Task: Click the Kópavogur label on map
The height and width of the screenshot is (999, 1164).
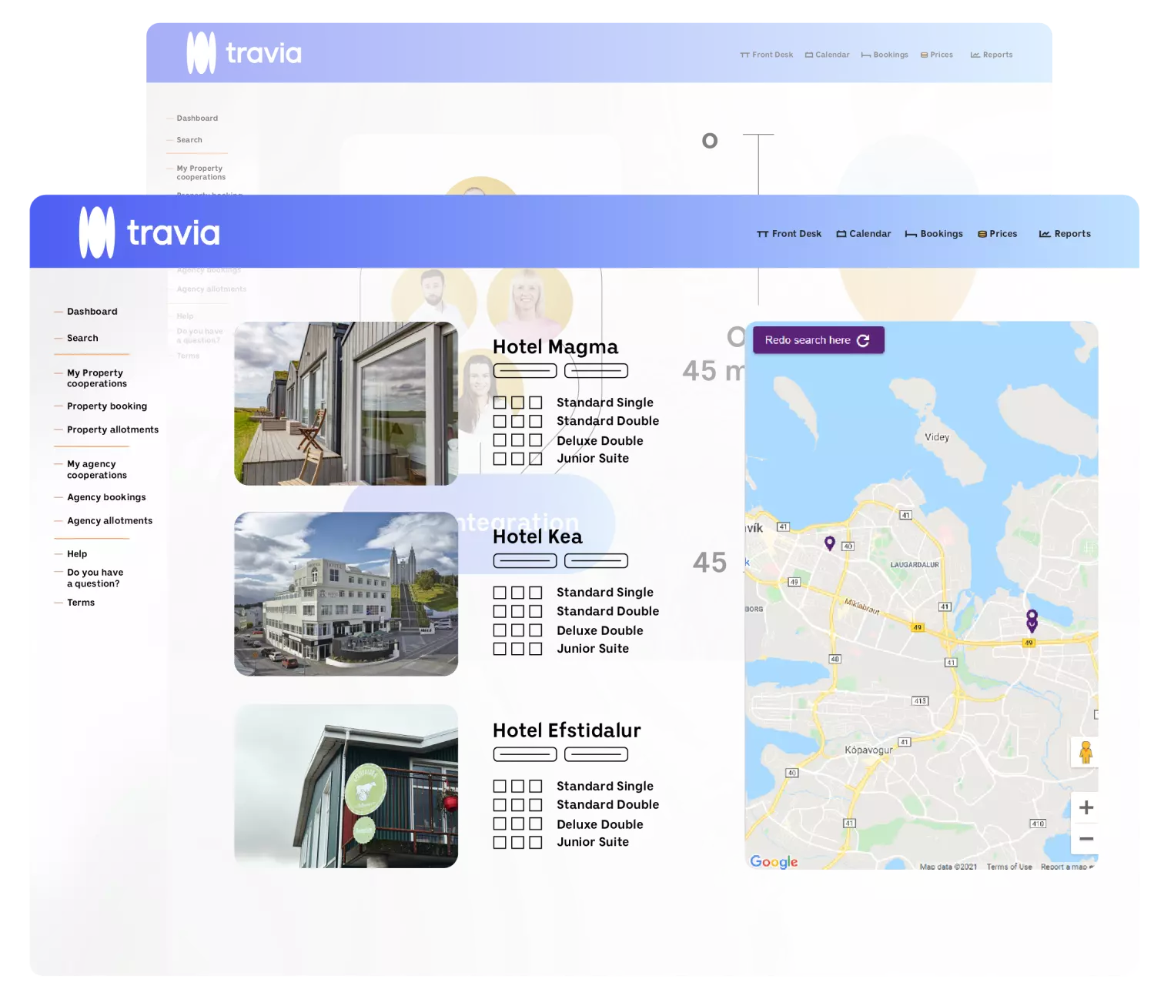Action: tap(868, 750)
